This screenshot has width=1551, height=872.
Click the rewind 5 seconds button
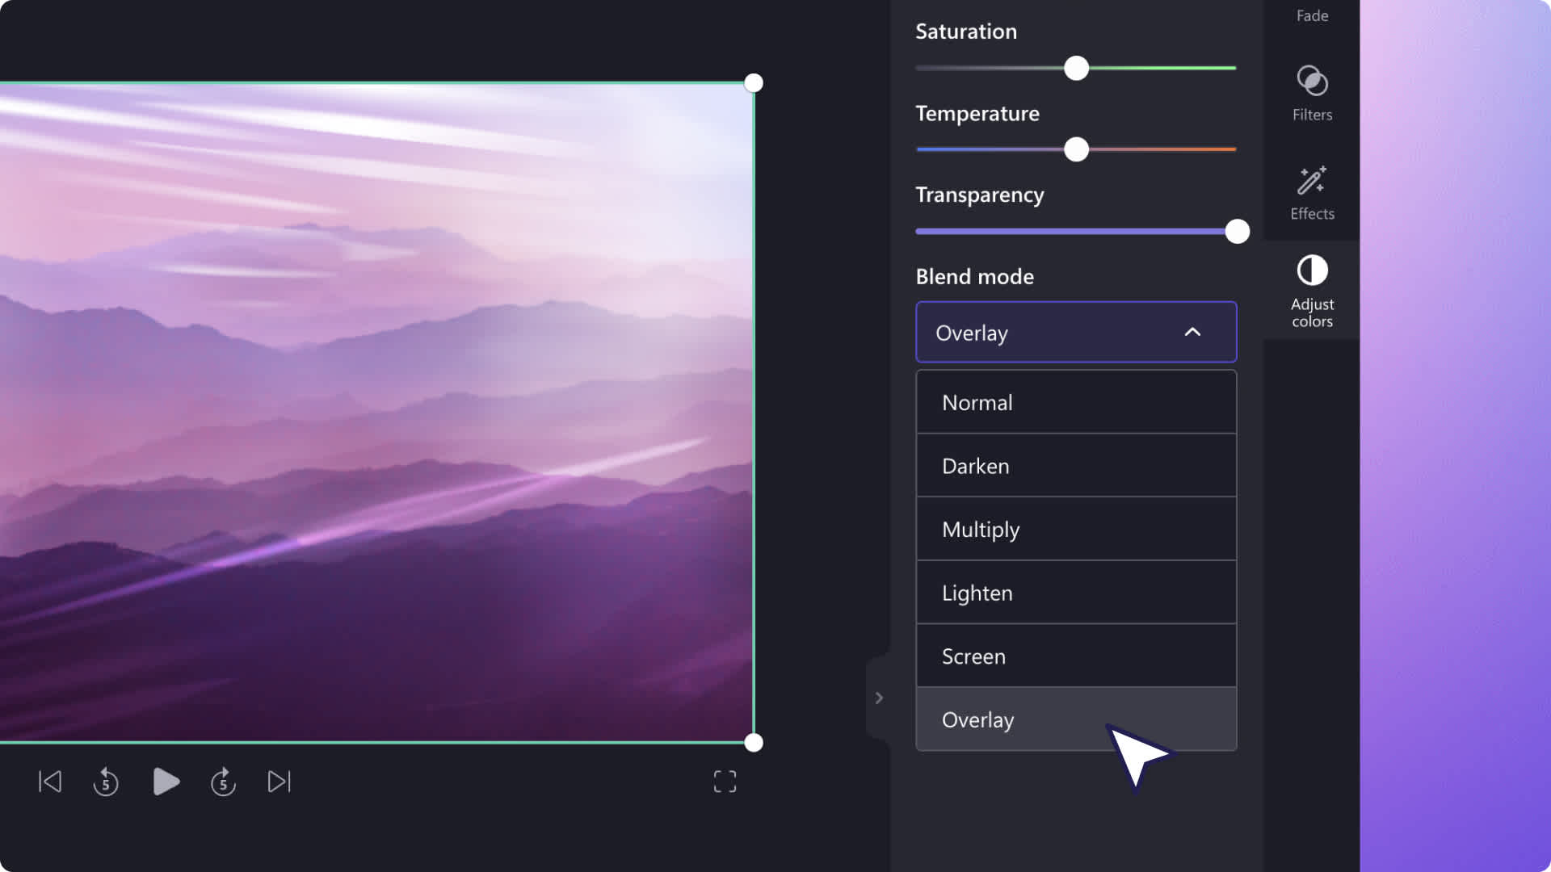[107, 782]
